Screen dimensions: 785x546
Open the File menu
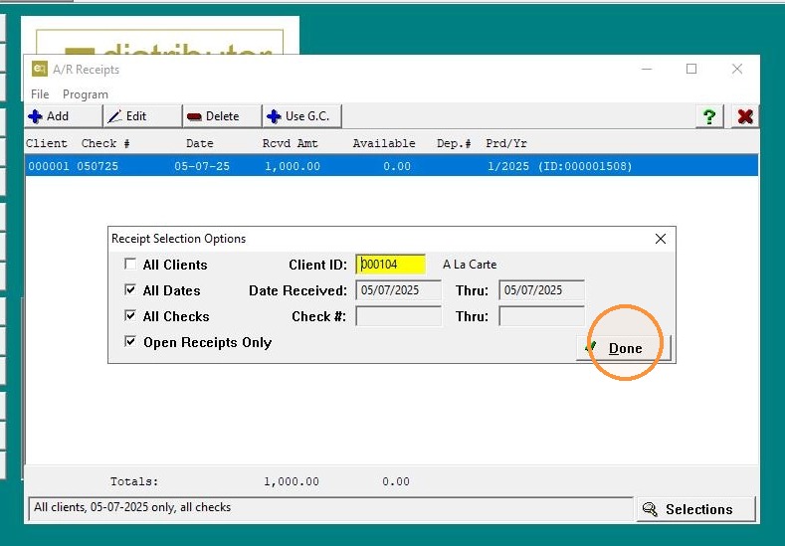40,94
